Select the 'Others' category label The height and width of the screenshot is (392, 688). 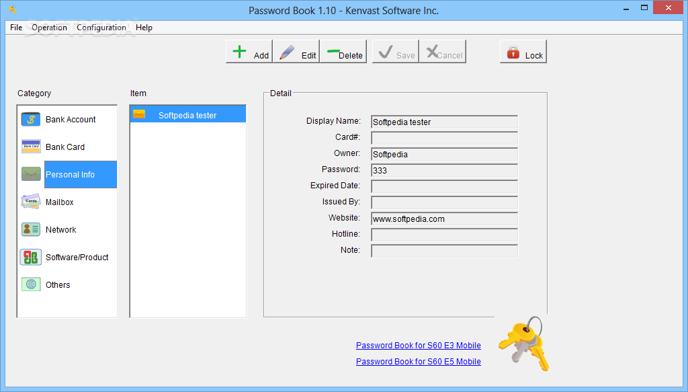coord(58,285)
